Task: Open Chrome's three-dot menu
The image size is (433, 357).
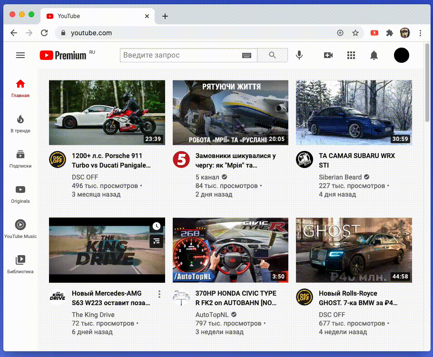Action: click(421, 33)
